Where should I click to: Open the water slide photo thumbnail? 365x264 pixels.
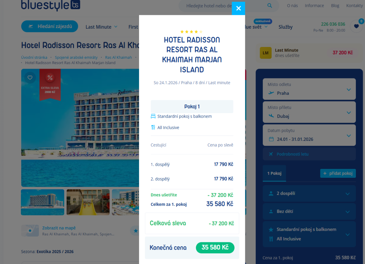click(88, 202)
